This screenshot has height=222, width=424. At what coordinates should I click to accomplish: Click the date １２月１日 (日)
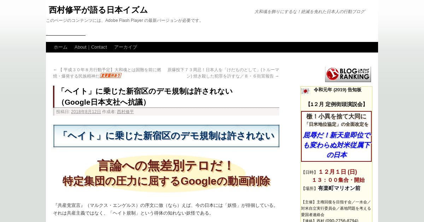pos(338,172)
